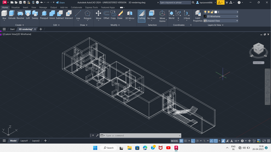Image resolution: width=271 pixels, height=152 pixels.
Task: Activate the Extrude tool
Action: [12, 15]
